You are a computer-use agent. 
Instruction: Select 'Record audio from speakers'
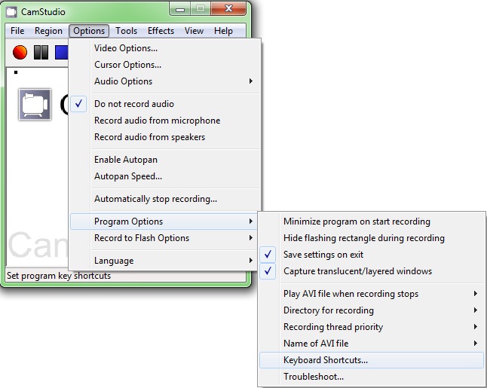pyautogui.click(x=165, y=137)
